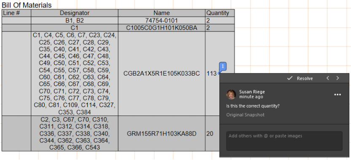Image resolution: width=351 pixels, height=160 pixels.
Task: Go to the next comment arrow
Action: (338, 78)
